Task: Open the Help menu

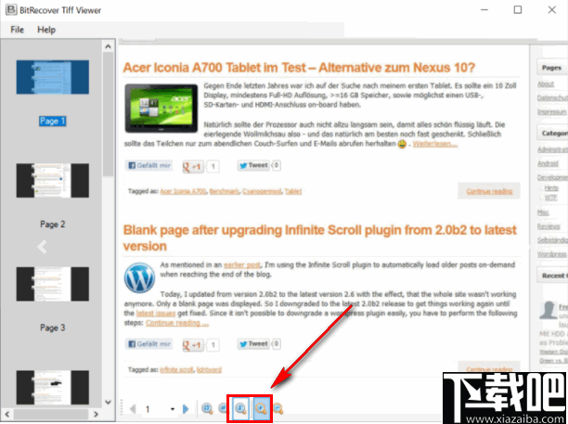Action: pos(46,30)
